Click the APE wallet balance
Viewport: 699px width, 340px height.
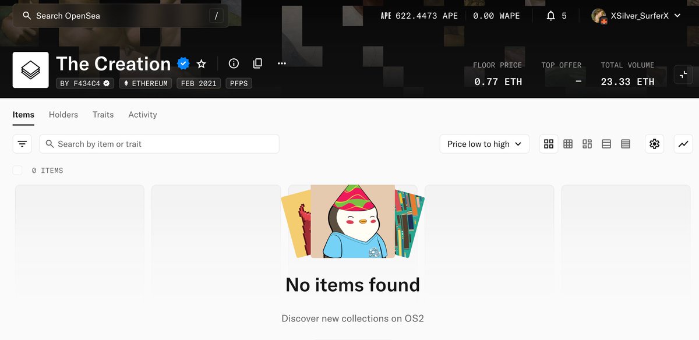(x=419, y=16)
